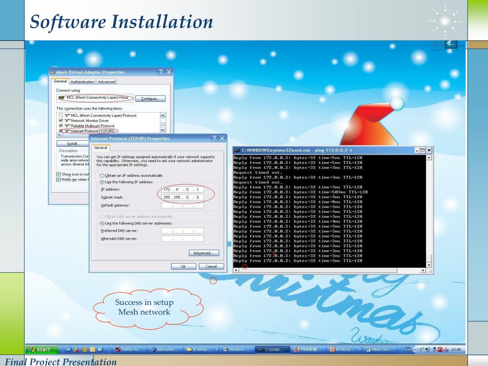Screen dimensions: 488x366
Task: Maximize the cmd.exe ping window
Action: coord(423,150)
